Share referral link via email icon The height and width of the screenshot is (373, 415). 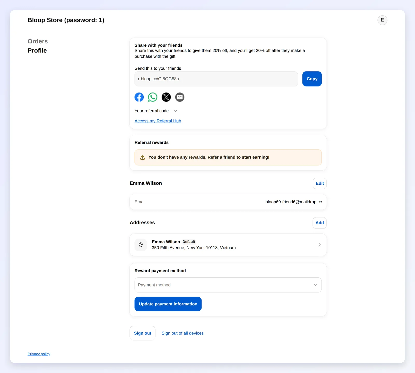pyautogui.click(x=180, y=97)
